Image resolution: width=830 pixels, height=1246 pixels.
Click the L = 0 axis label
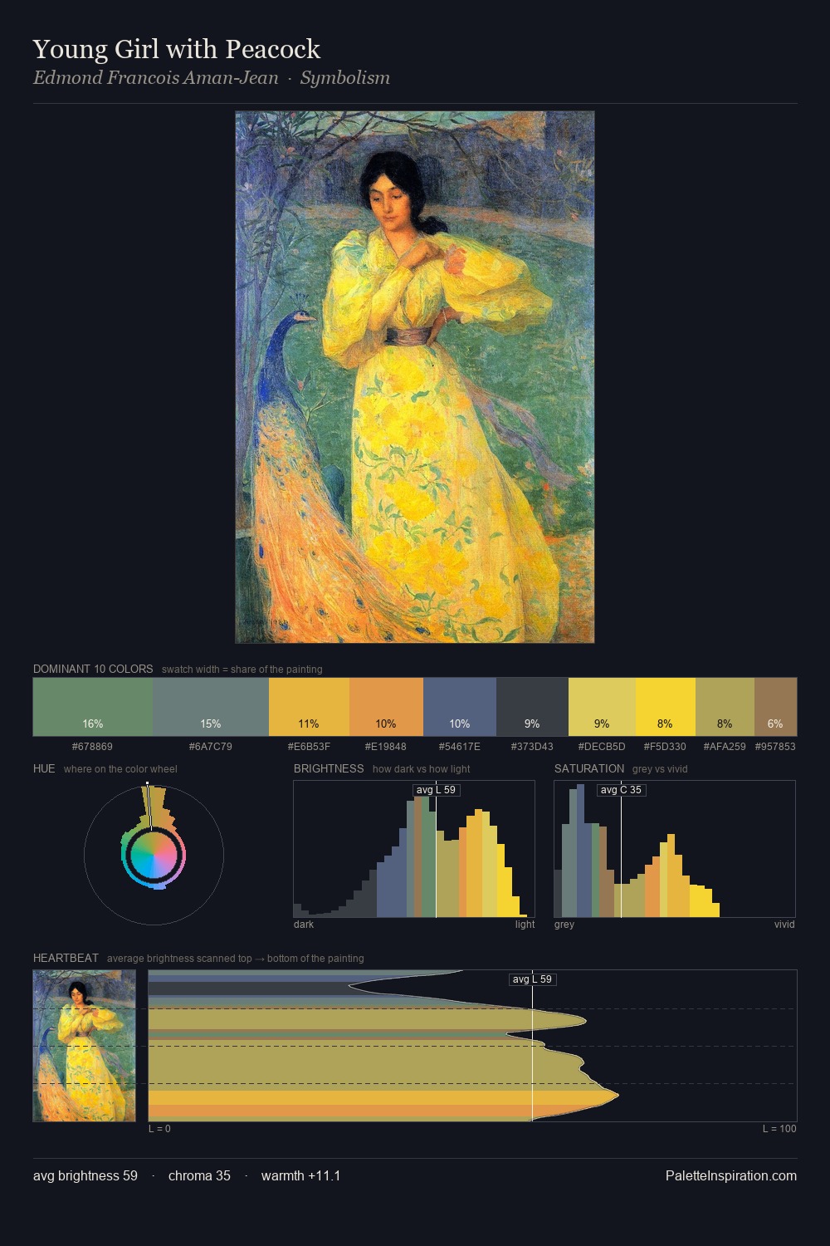click(159, 1129)
